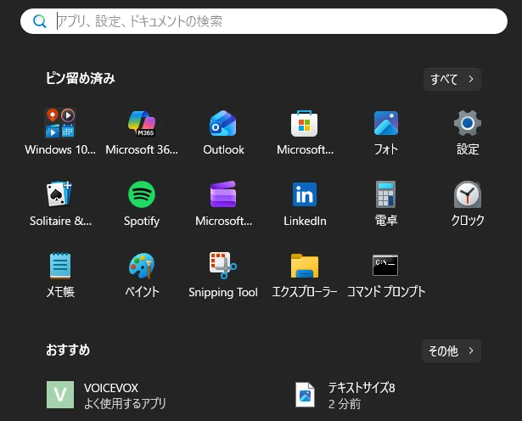Open the Microsoft Store shopping bag icon
This screenshot has height=421, width=522.
[x=304, y=123]
